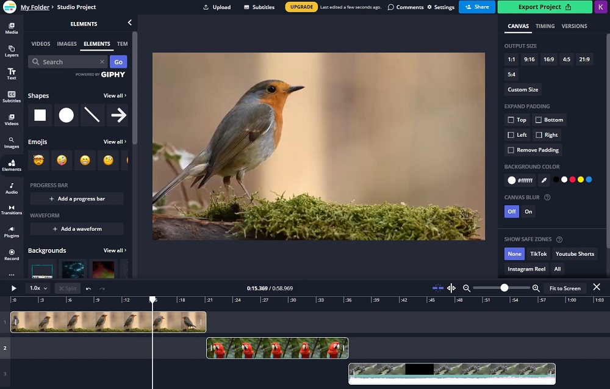Switch to the Timing tab

click(545, 26)
